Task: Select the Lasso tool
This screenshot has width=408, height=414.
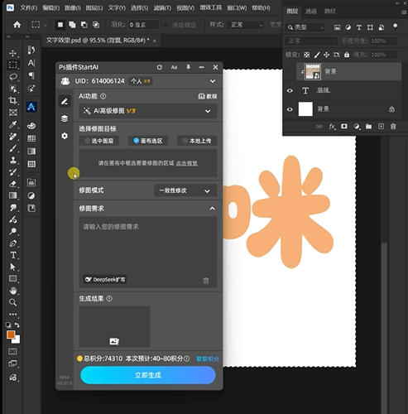Action: [x=13, y=77]
